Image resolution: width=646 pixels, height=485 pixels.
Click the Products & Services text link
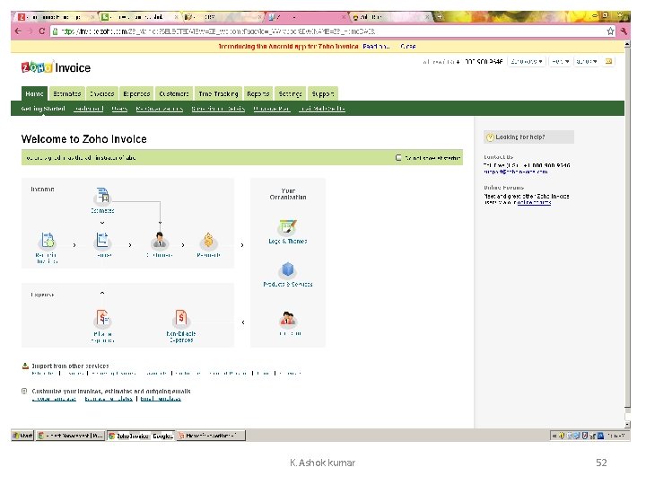pos(288,284)
